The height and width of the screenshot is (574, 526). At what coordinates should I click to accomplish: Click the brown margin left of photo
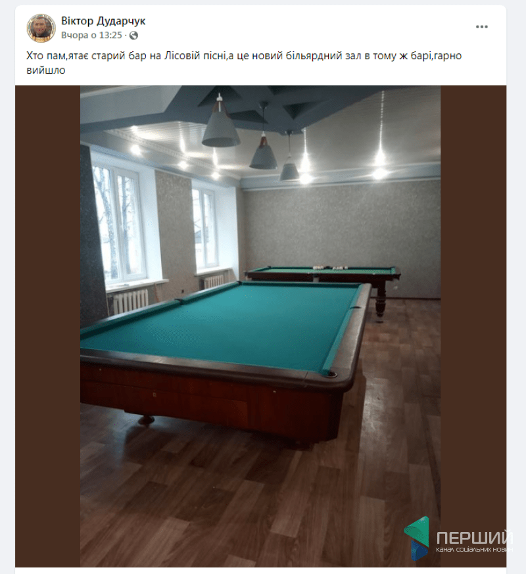(x=47, y=326)
